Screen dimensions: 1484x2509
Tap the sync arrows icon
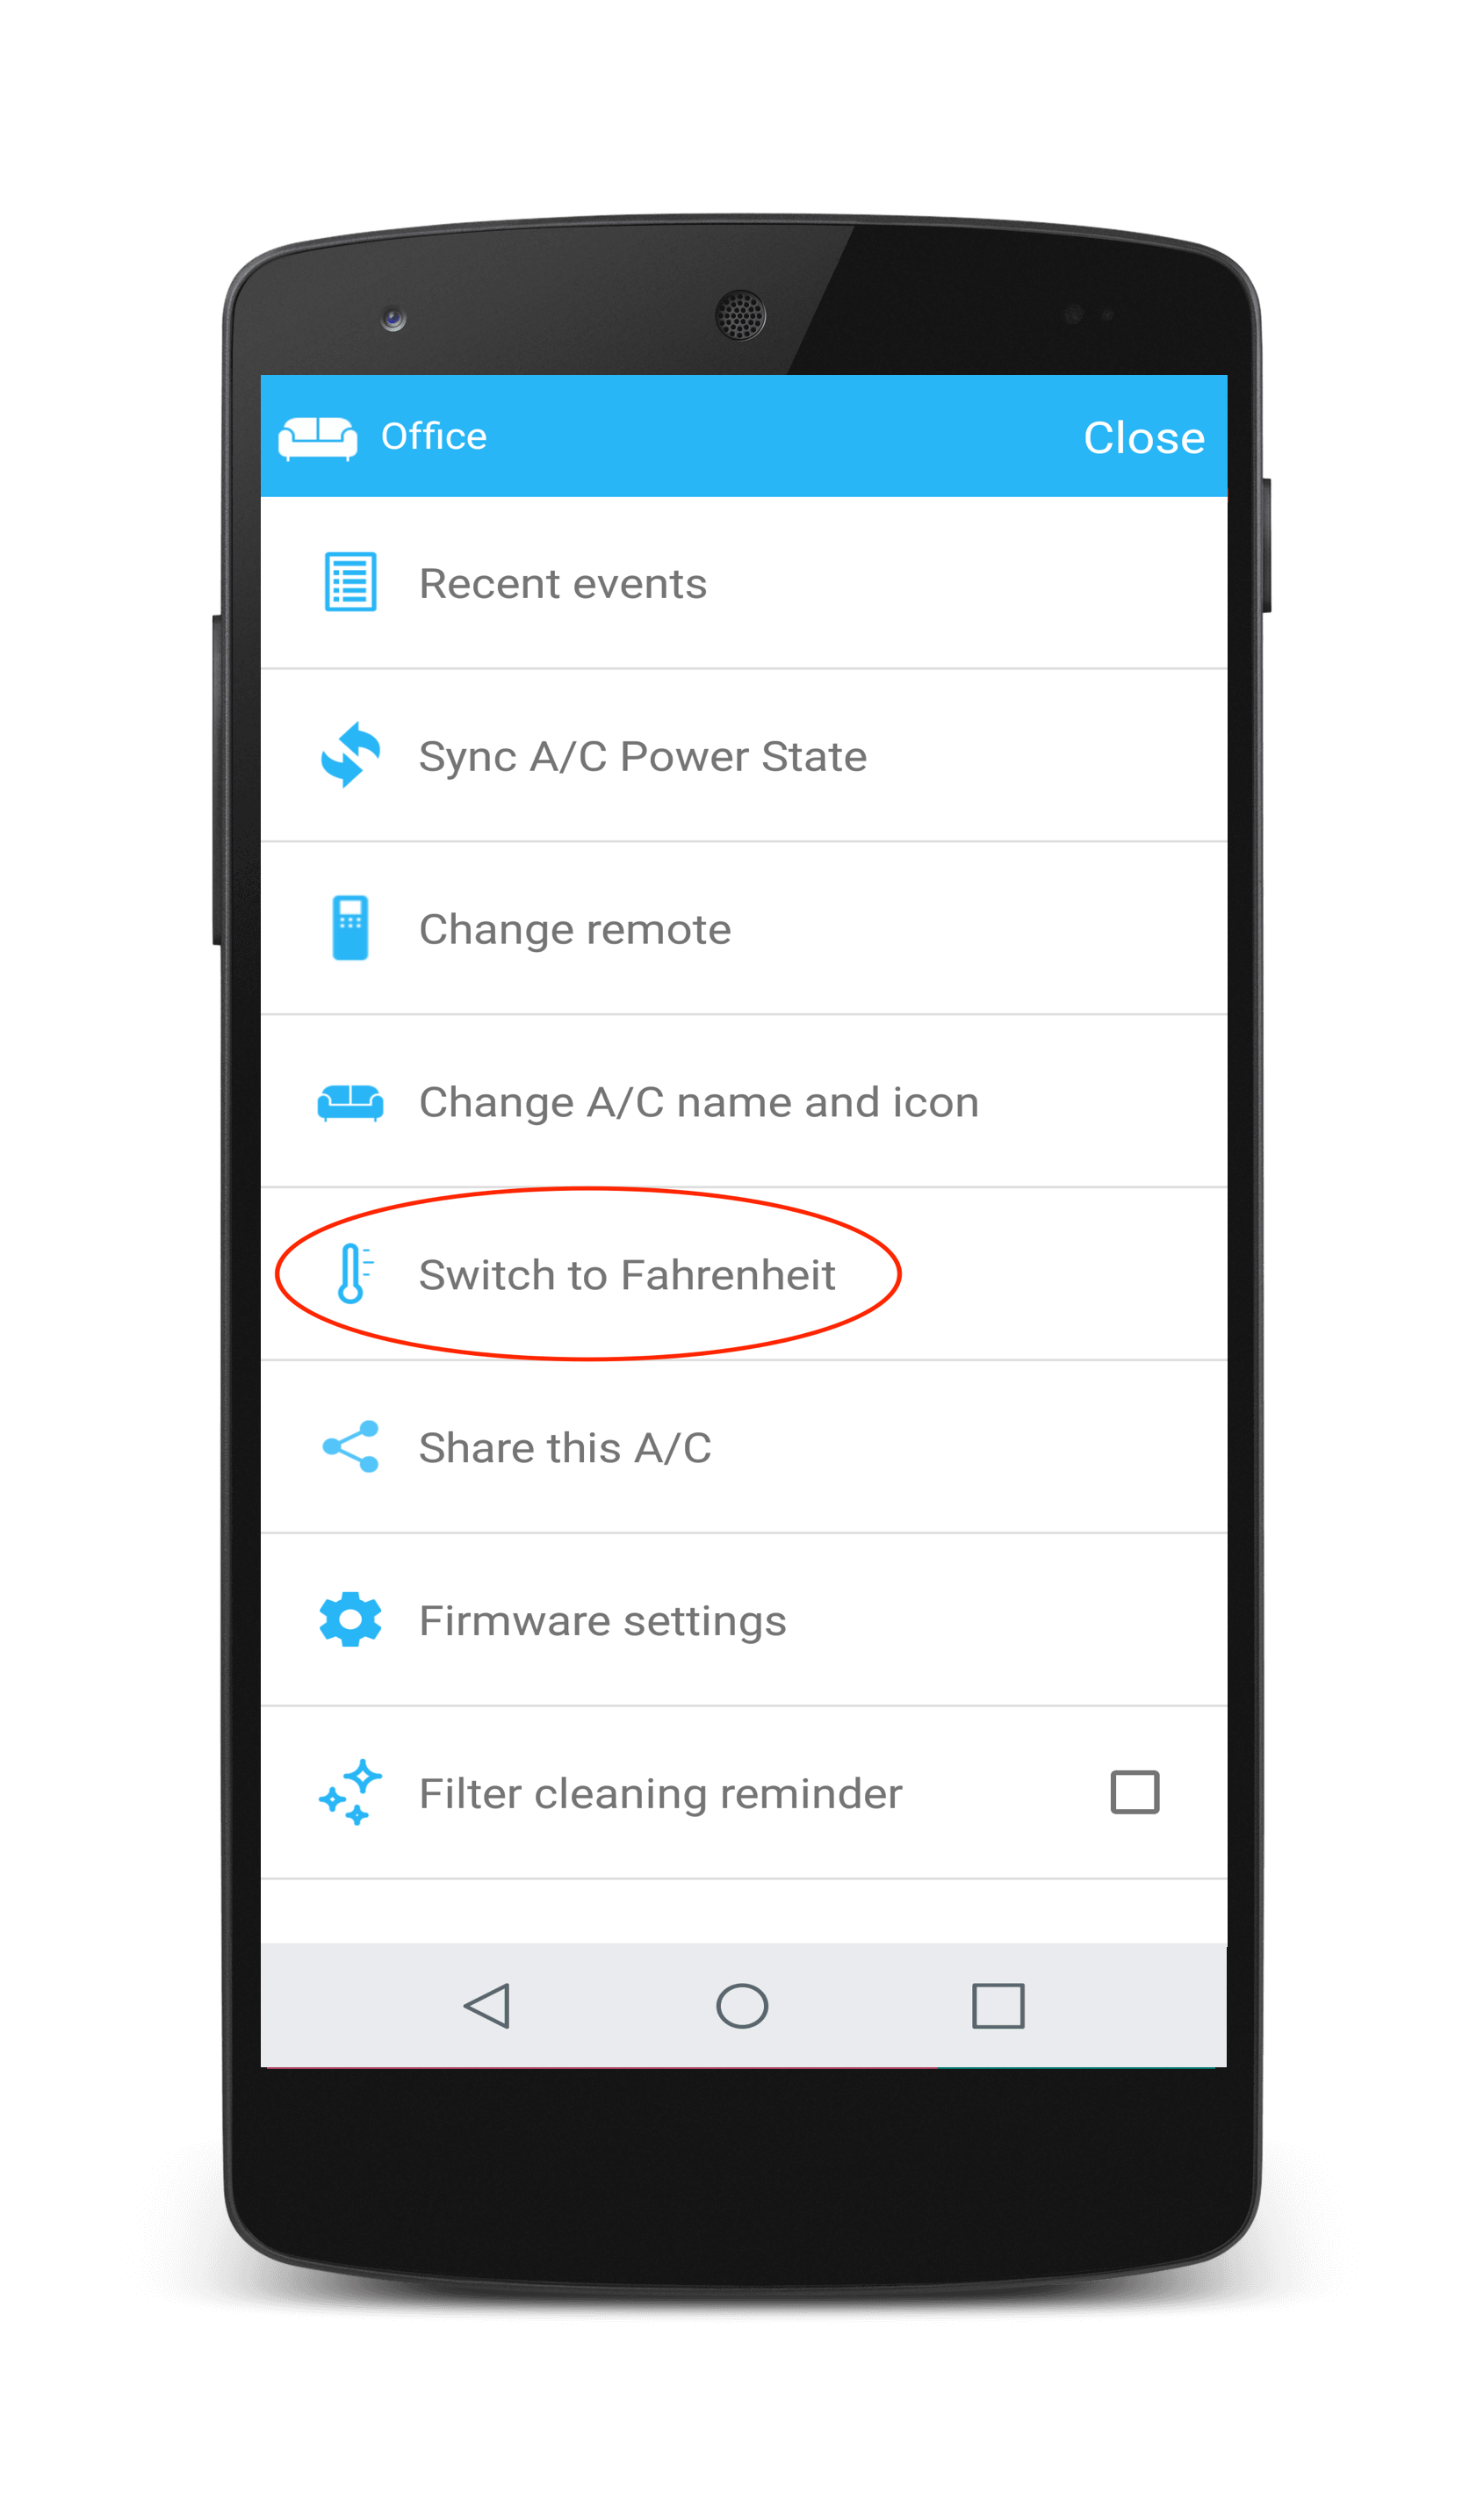[x=350, y=755]
